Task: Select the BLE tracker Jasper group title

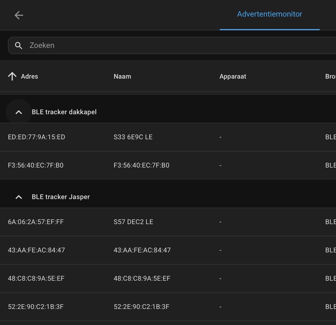Action: coord(61,197)
